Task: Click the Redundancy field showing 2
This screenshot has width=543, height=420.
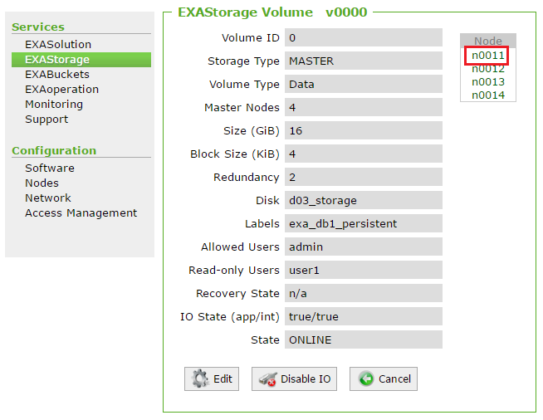Action: [x=364, y=177]
